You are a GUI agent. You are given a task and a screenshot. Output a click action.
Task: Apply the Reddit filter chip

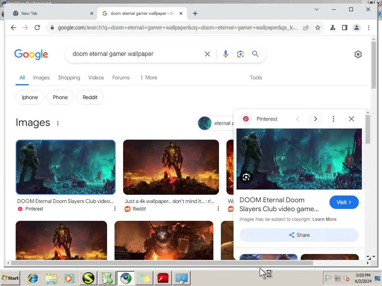90,97
